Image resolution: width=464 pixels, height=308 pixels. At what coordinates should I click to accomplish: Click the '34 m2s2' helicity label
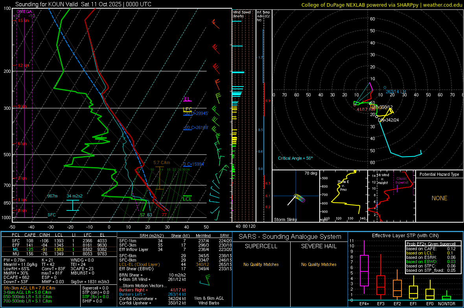coord(75,196)
